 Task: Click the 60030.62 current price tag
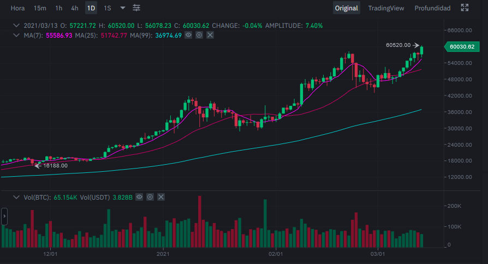tap(462, 47)
